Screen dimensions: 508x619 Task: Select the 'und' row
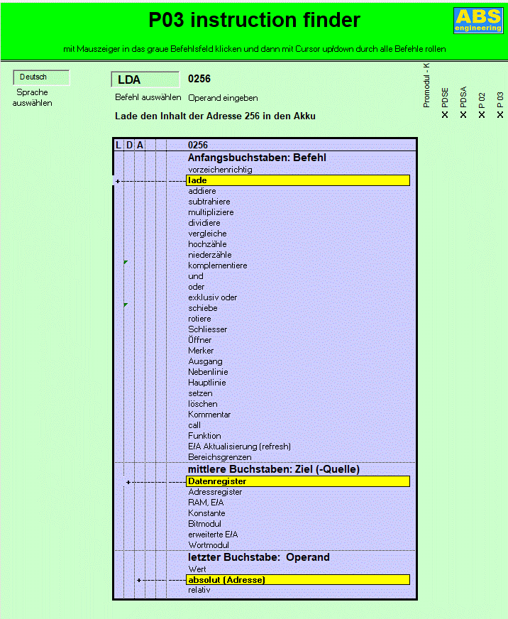point(196,276)
